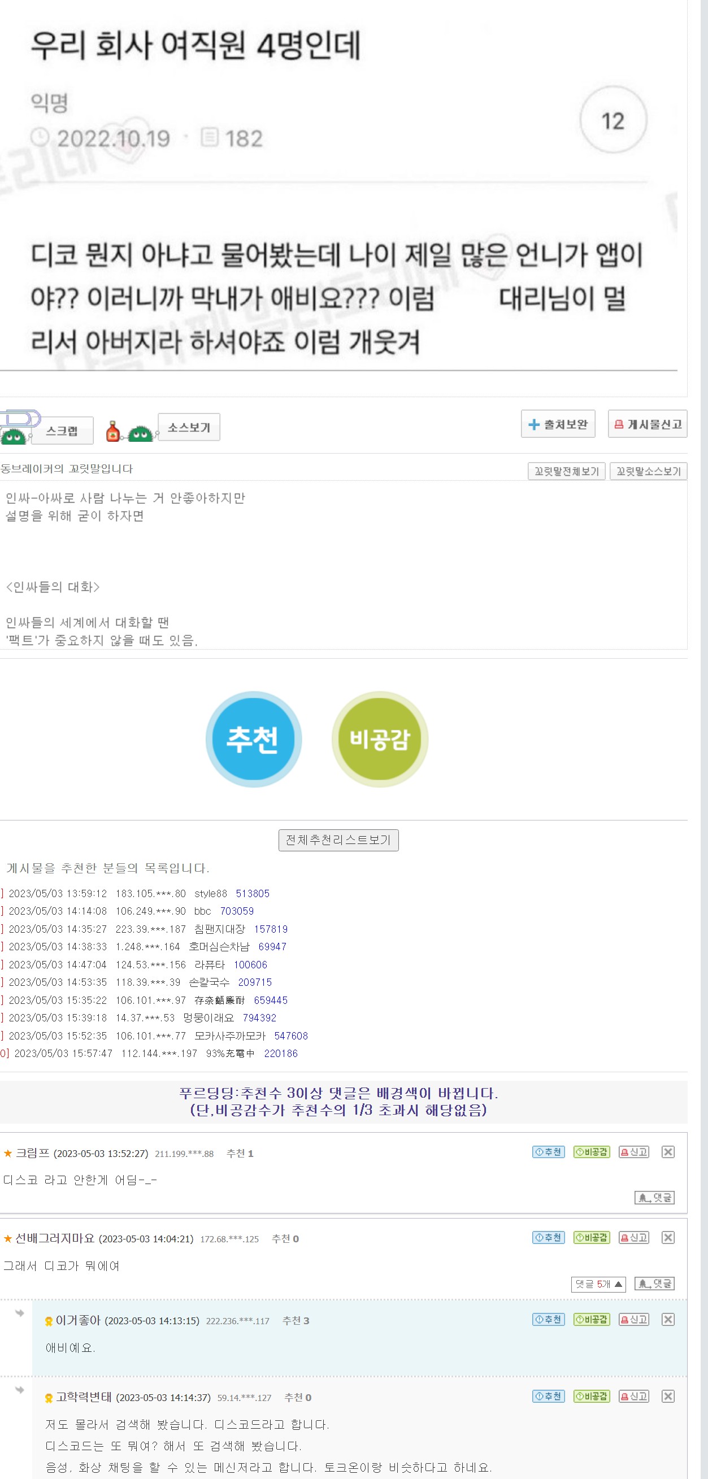Open recommender profile link 794392
The height and width of the screenshot is (1479, 708).
259,1017
